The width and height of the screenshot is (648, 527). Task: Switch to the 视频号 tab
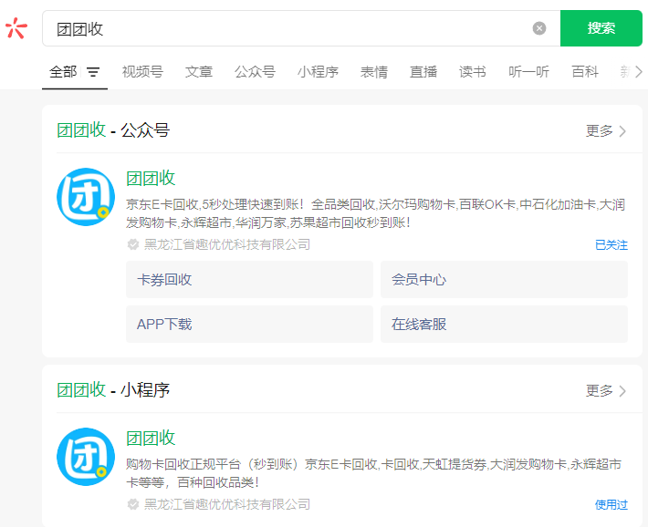point(142,72)
